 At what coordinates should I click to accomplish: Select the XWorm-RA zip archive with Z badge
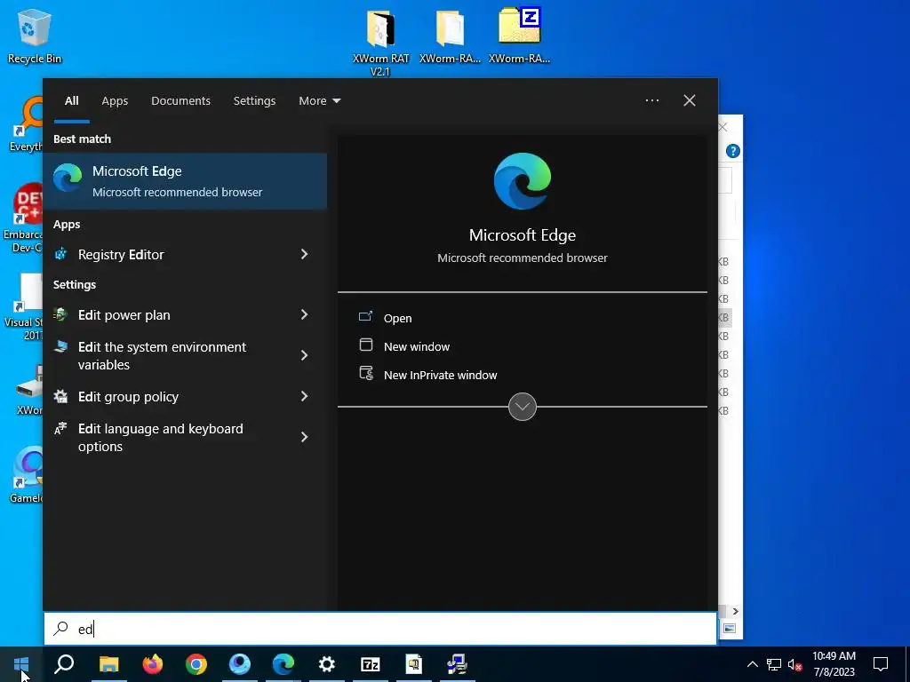pyautogui.click(x=519, y=35)
